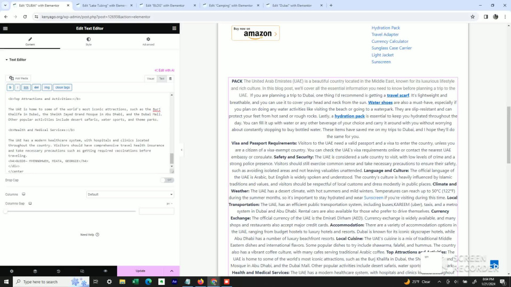Click the Columns Gap value field

pos(156,211)
